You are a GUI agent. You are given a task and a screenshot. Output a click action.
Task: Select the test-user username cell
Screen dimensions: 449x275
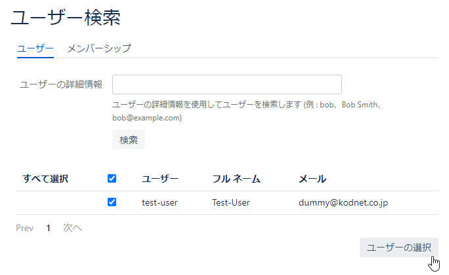[x=160, y=203]
